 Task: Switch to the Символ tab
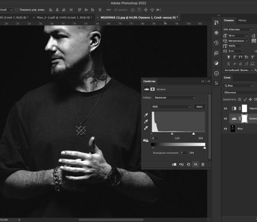(229, 20)
